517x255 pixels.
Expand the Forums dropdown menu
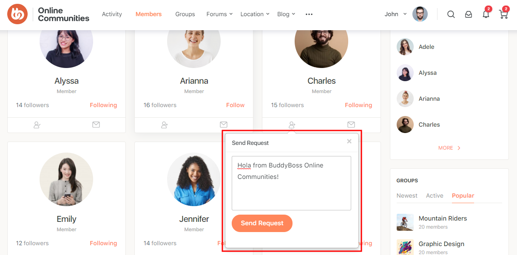[x=219, y=14]
